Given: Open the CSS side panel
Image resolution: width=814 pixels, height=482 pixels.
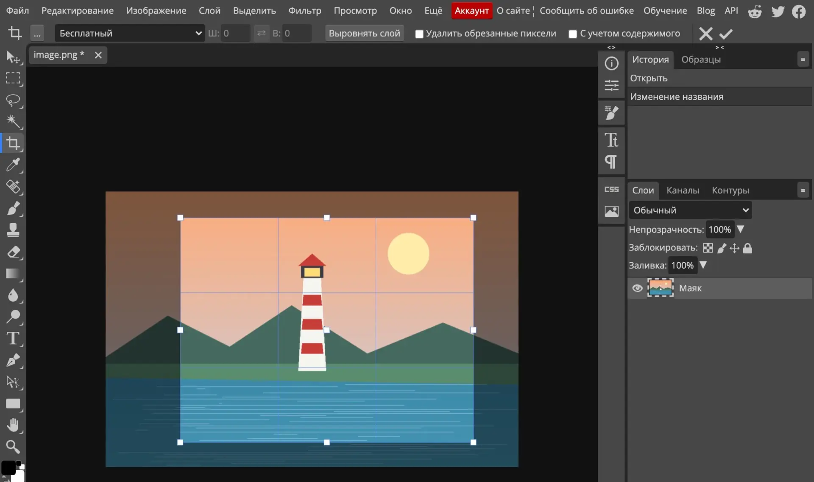Looking at the screenshot, I should coord(611,190).
